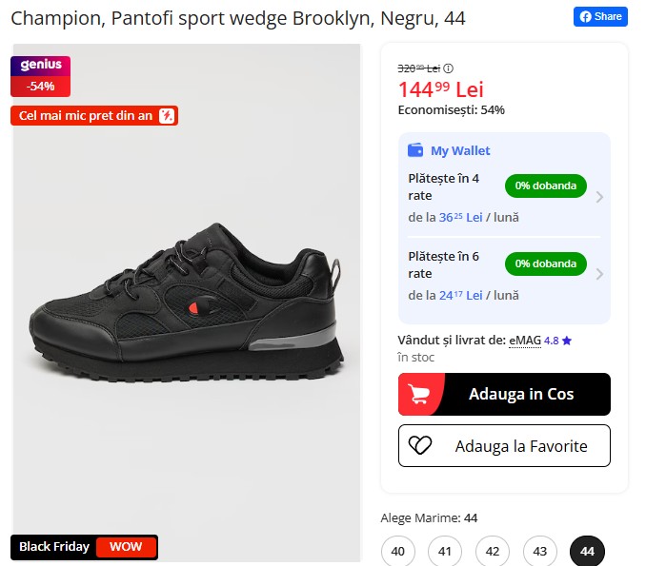
Task: Click the genius badge
Action: pyautogui.click(x=40, y=66)
